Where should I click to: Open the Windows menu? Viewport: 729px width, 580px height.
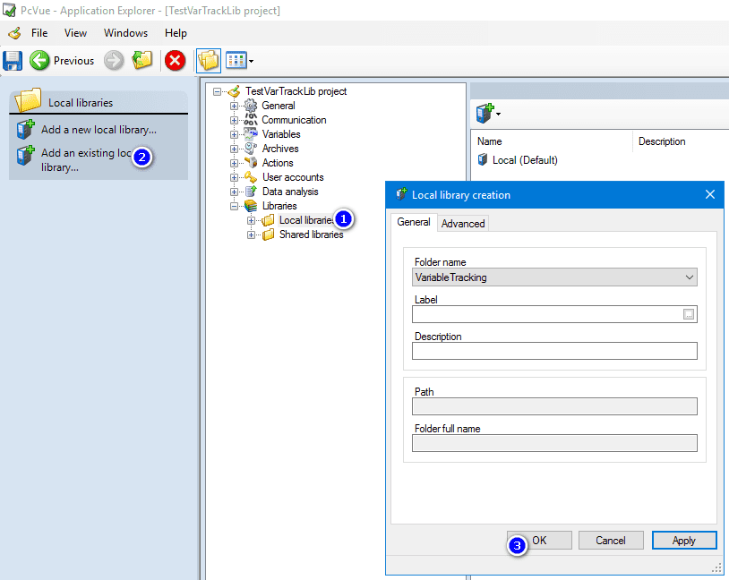click(x=125, y=33)
